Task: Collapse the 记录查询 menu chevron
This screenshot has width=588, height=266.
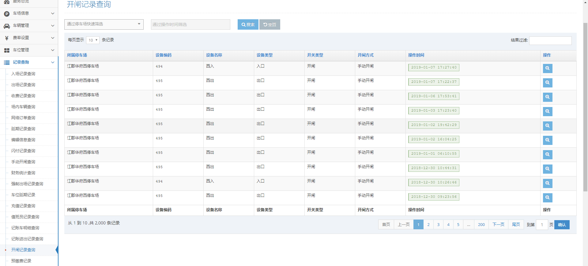Action: coord(53,62)
